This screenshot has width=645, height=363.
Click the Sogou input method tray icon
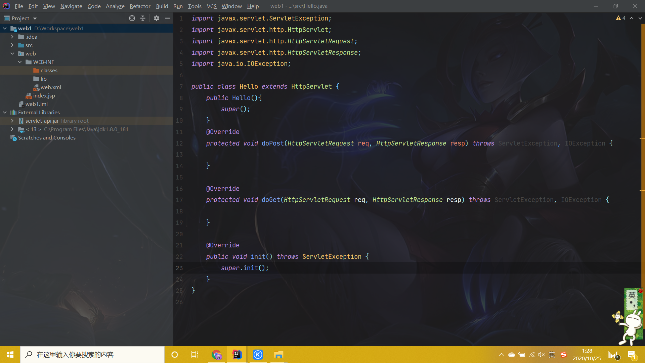point(563,355)
